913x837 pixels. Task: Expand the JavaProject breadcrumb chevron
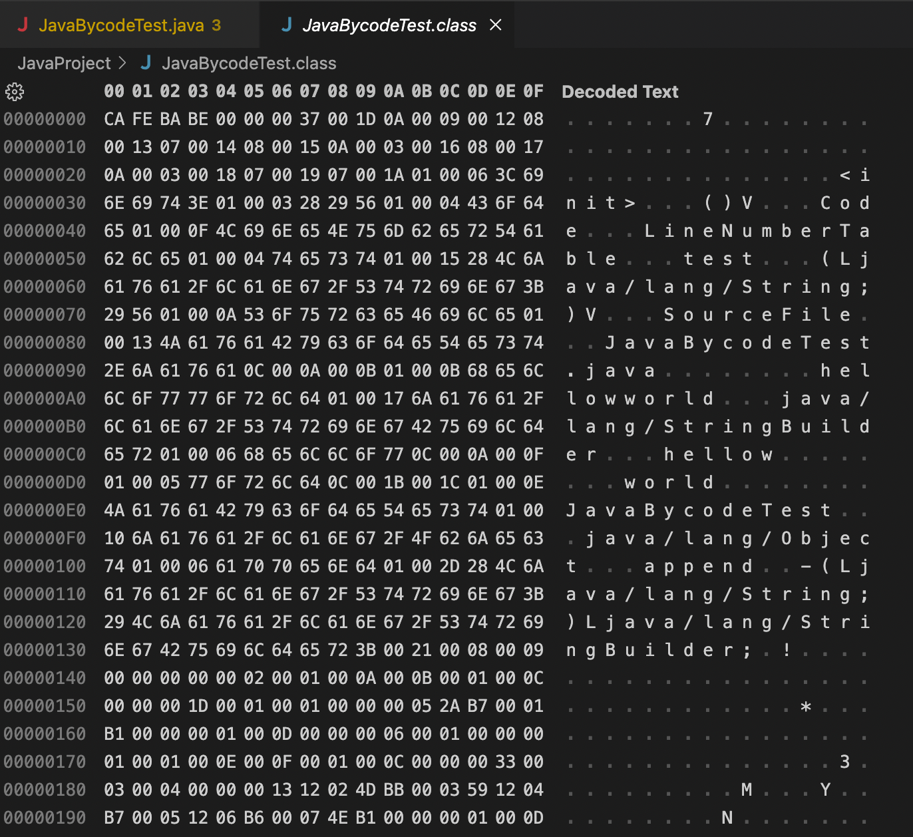(122, 63)
